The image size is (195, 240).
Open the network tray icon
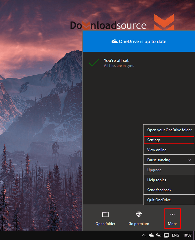point(166,235)
